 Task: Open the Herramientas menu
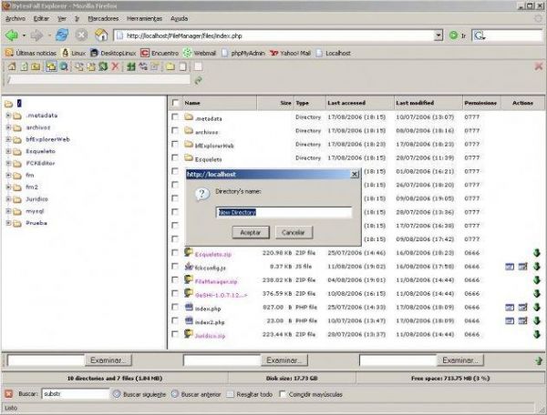point(144,18)
